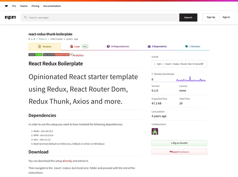Click the collaborator avatar image
238x177 pixels.
pyautogui.click(x=155, y=131)
